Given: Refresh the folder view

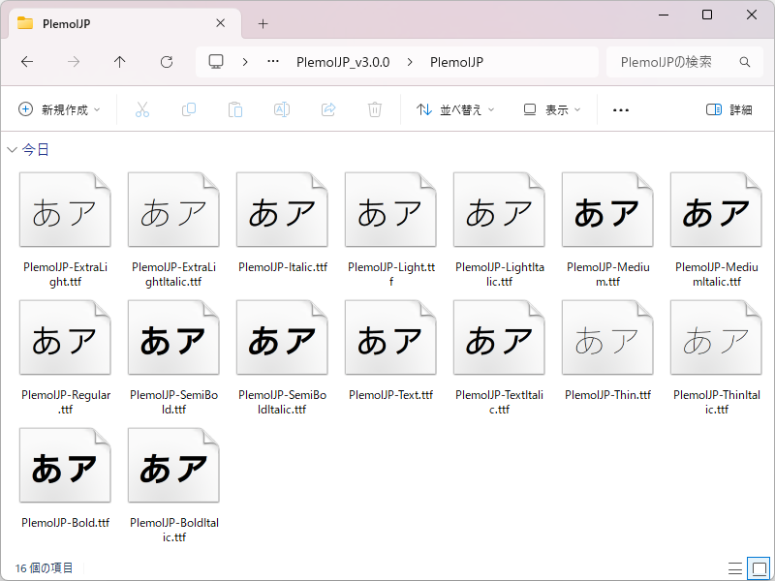Looking at the screenshot, I should [x=166, y=62].
